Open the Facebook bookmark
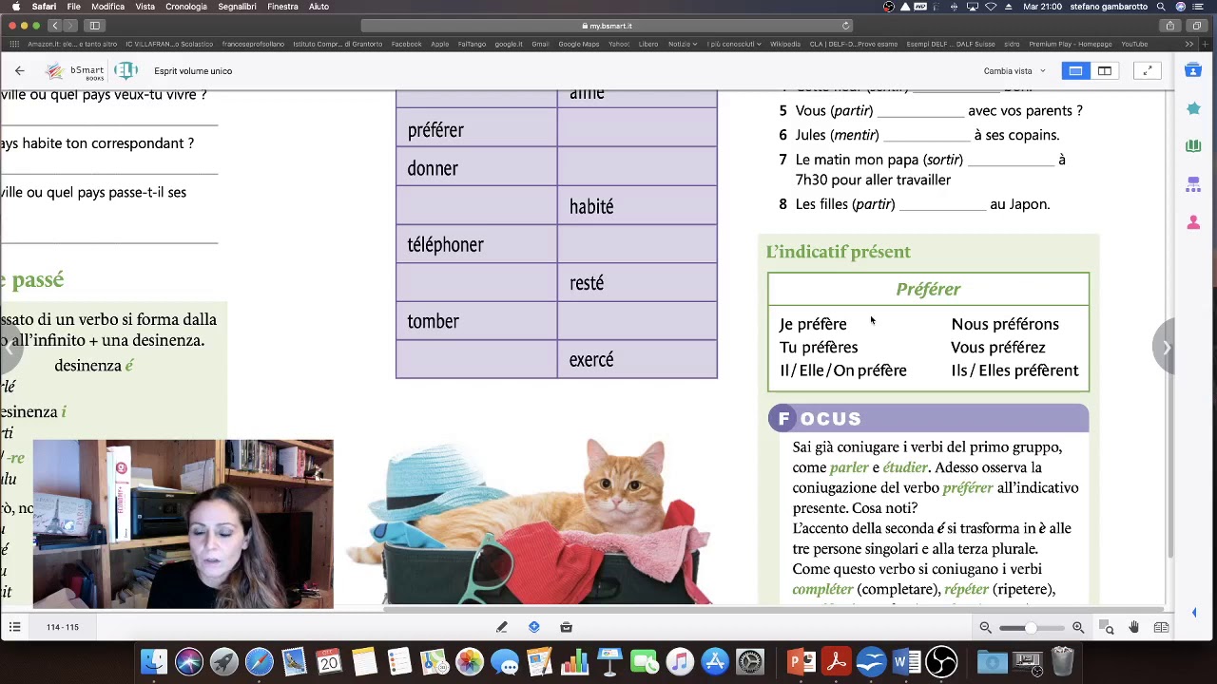 tap(406, 44)
